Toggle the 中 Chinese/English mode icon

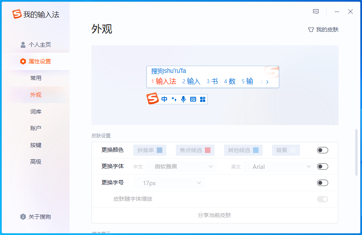click(x=164, y=99)
